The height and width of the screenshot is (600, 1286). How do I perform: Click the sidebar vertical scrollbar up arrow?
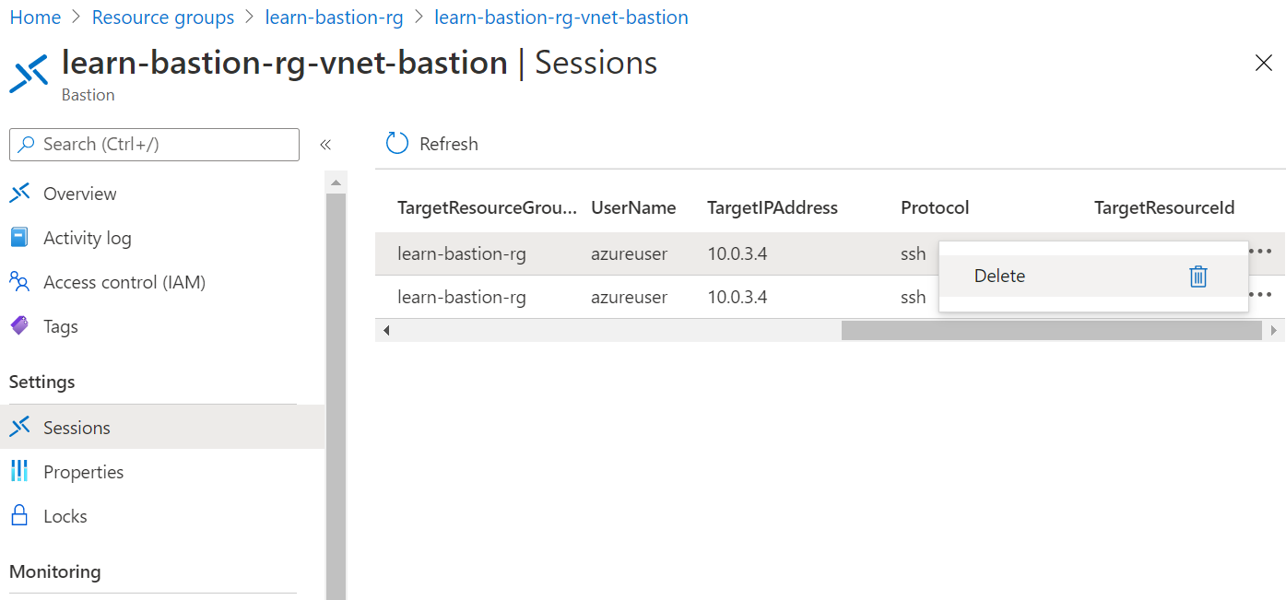pos(336,182)
